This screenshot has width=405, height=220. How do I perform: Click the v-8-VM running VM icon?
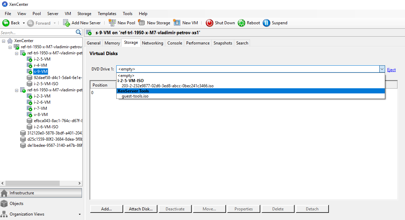(x=29, y=115)
